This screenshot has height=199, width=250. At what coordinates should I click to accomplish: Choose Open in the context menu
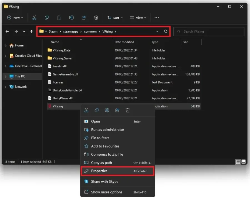(117, 121)
